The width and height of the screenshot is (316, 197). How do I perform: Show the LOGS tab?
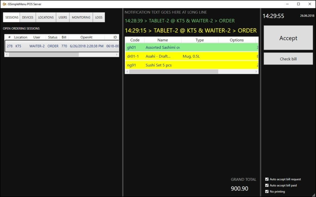tap(99, 18)
